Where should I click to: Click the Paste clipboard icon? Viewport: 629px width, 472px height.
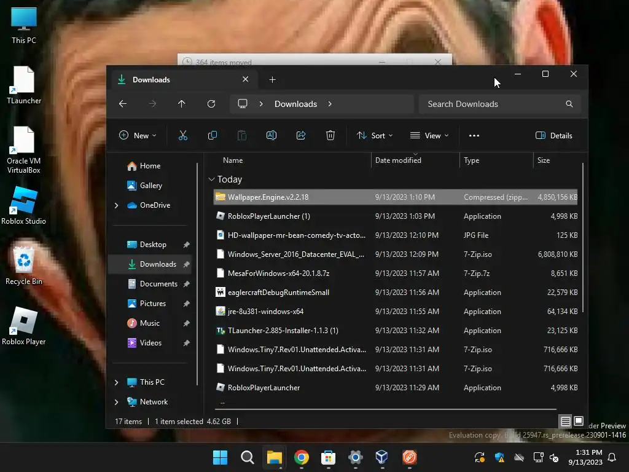[x=242, y=136]
